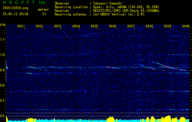Click the Ogaki, Gifu, JAPAN location text
The width and height of the screenshot is (192, 122).
[x=126, y=7]
